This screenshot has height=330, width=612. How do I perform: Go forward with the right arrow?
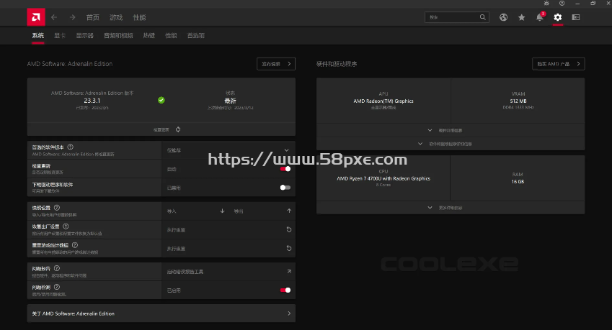pyautogui.click(x=72, y=17)
